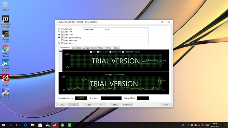The height and width of the screenshot is (128, 228).
Task: Click the Remaining Battery time field
Action: (x=81, y=98)
